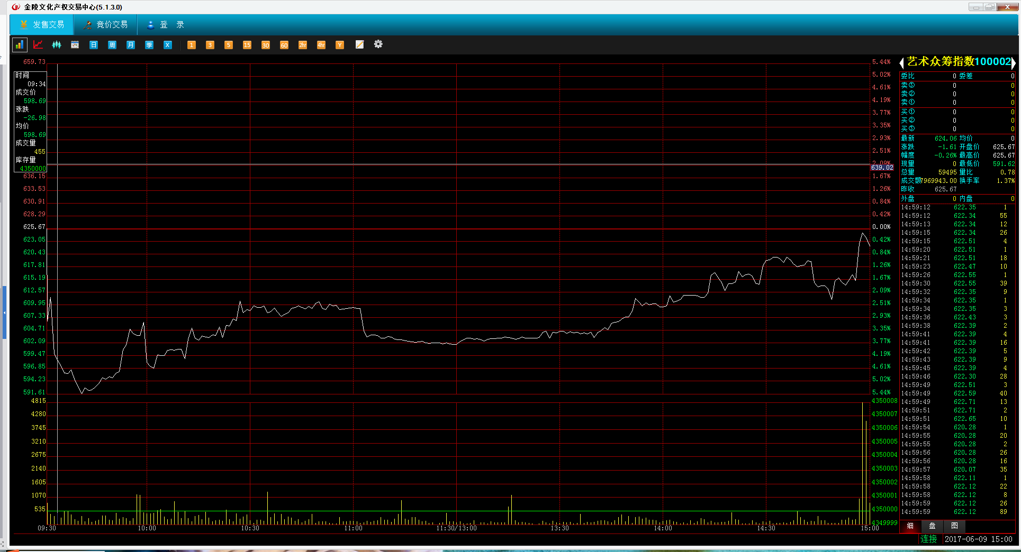Select the 14:59:57 trade at 620.07
Image resolution: width=1021 pixels, height=552 pixels.
pos(957,470)
